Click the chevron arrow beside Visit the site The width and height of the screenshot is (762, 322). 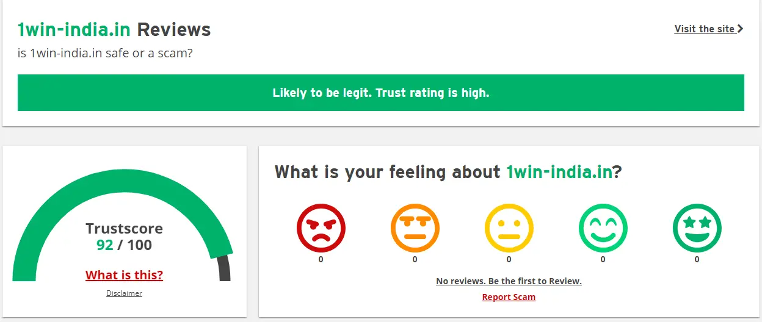[x=741, y=29]
